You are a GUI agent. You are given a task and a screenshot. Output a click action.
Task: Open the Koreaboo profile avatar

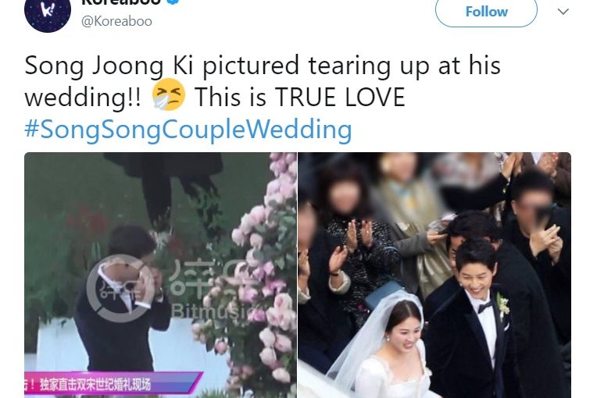(x=48, y=12)
